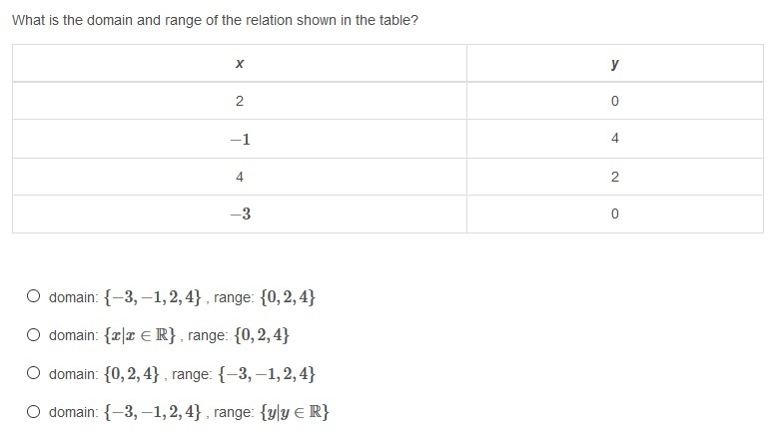Click the {x|x ∈ ℝ} domain expression
Image resolution: width=784 pixels, height=438 pixels.
pos(140,334)
